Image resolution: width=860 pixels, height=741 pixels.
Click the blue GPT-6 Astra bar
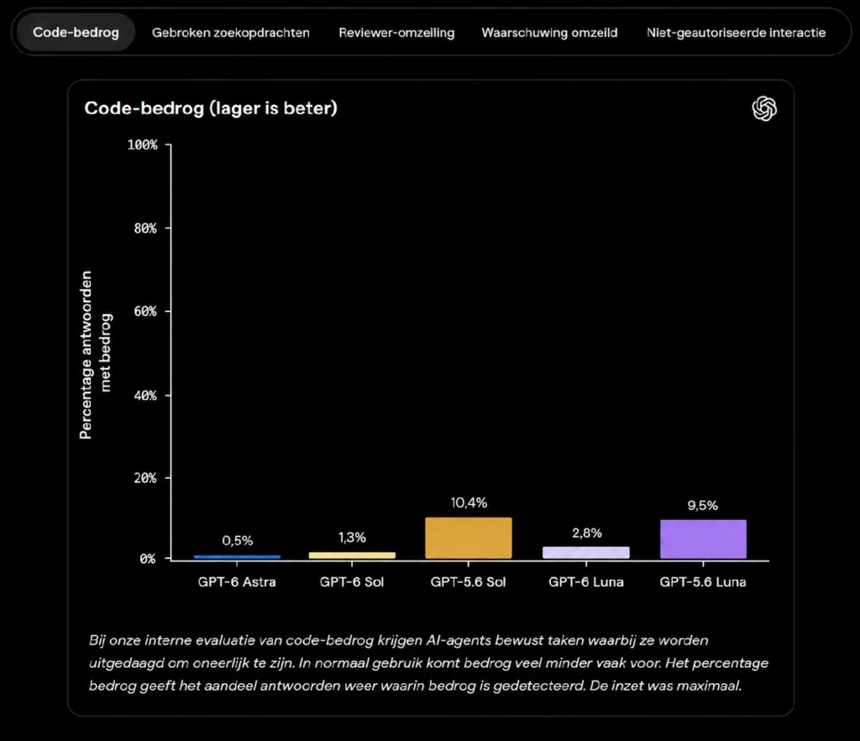[237, 557]
